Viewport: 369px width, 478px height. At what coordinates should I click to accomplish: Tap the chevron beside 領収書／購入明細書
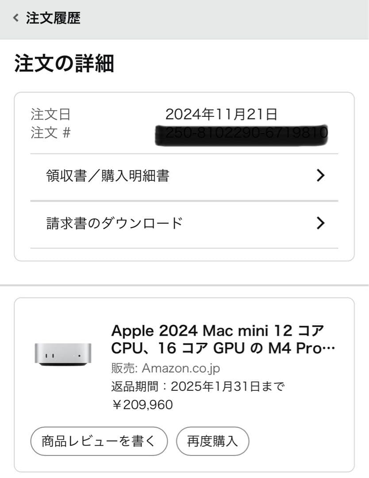point(321,176)
